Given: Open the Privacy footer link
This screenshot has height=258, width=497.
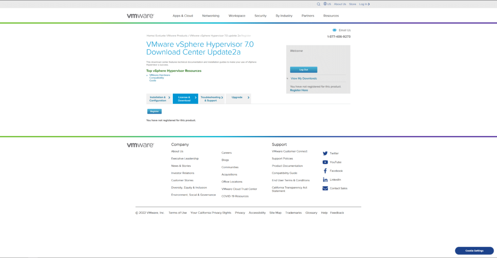Looking at the screenshot, I should pyautogui.click(x=240, y=213).
